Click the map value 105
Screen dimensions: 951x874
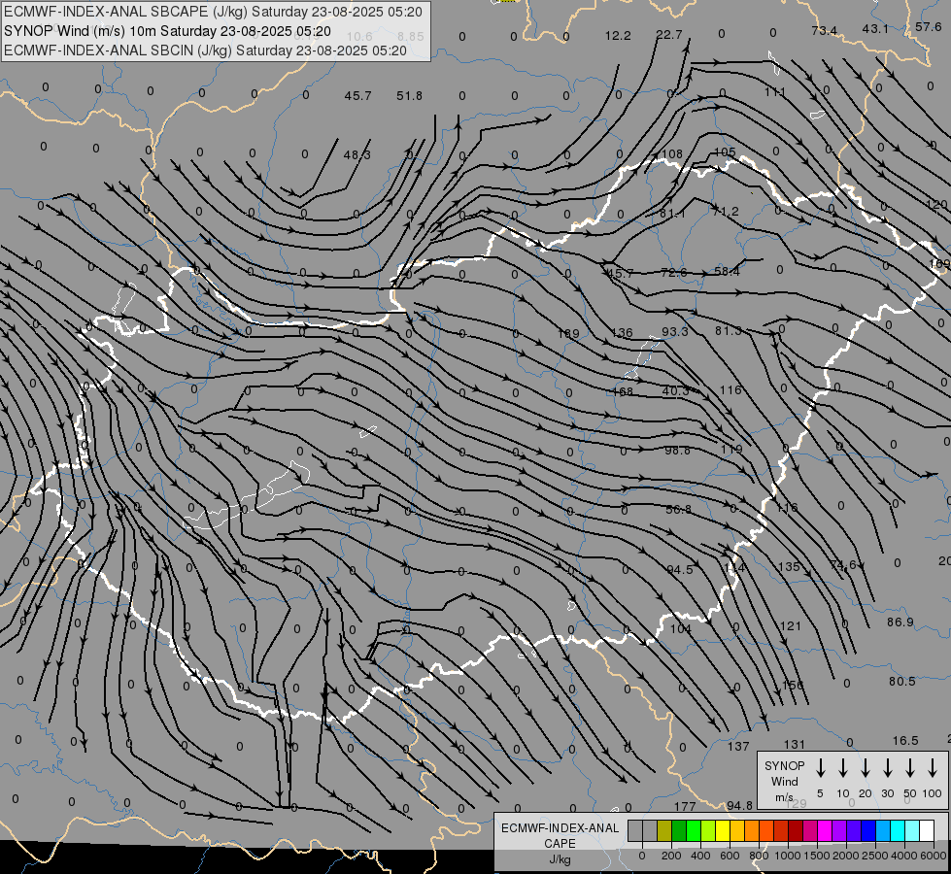point(725,152)
